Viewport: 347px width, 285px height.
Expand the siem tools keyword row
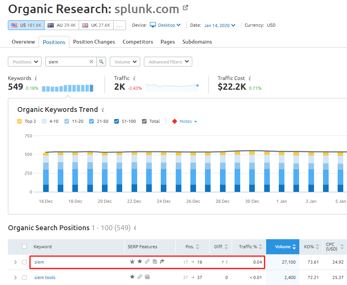pyautogui.click(x=15, y=277)
